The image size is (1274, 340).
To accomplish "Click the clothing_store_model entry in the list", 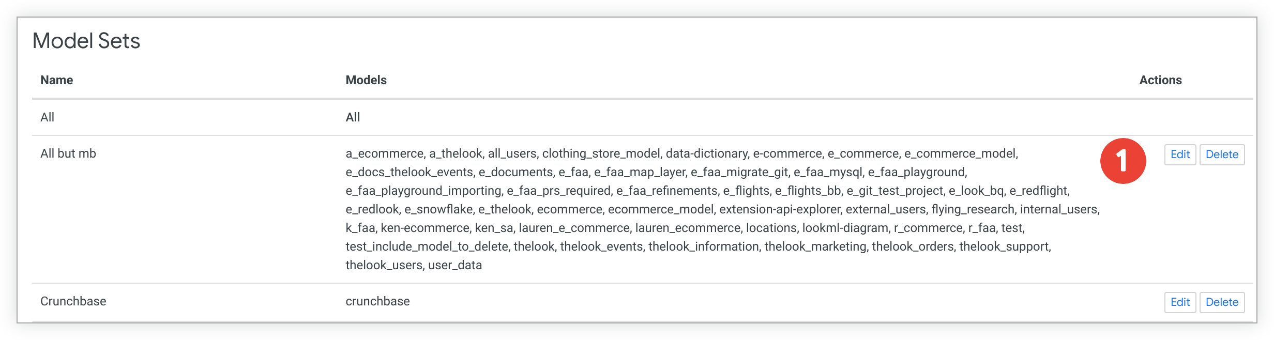I will pos(601,153).
